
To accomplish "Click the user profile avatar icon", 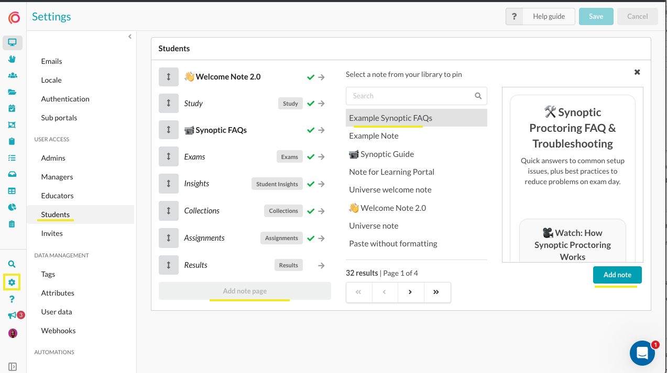I will 13,333.
